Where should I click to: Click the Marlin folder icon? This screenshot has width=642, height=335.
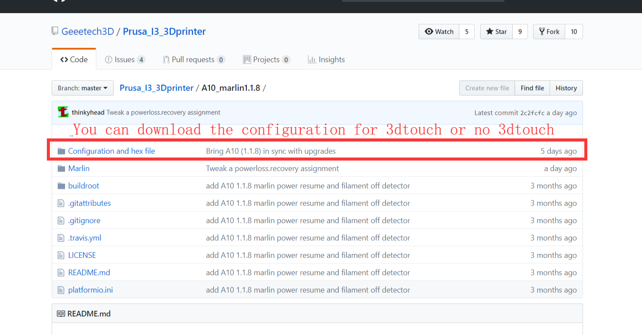click(61, 168)
